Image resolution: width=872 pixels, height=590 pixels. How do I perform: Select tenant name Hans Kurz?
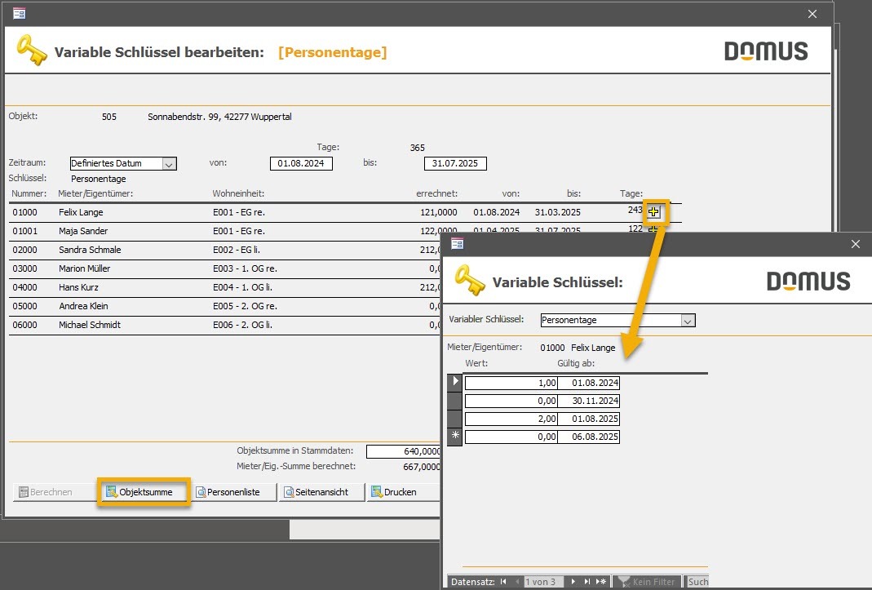pos(78,287)
